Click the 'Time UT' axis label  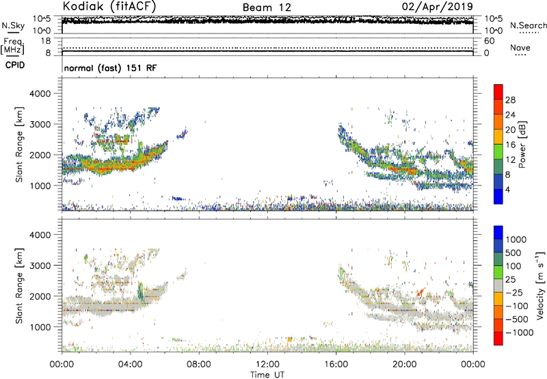point(267,374)
